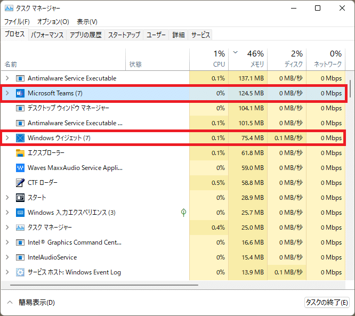Expand サービス ホスト: Windows Event Log
The width and height of the screenshot is (355, 316).
(x=7, y=272)
